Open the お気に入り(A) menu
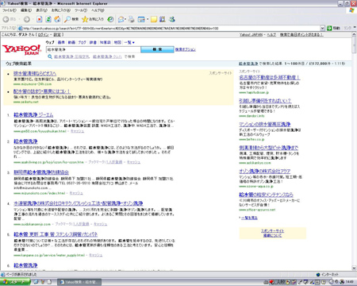 coord(61,10)
